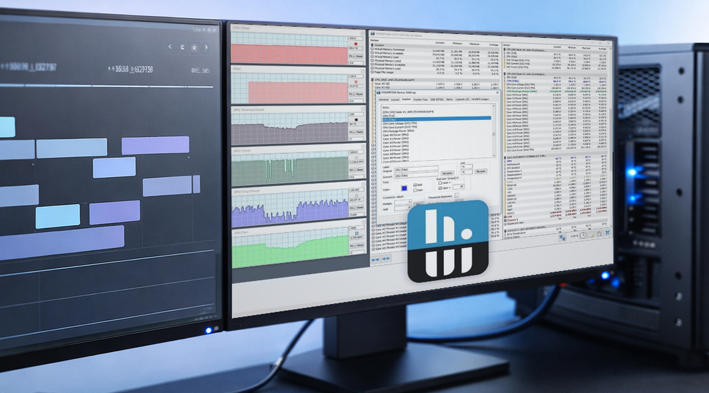Check the 'value <' red color checkbox
This screenshot has height=393, width=709.
(x=440, y=183)
